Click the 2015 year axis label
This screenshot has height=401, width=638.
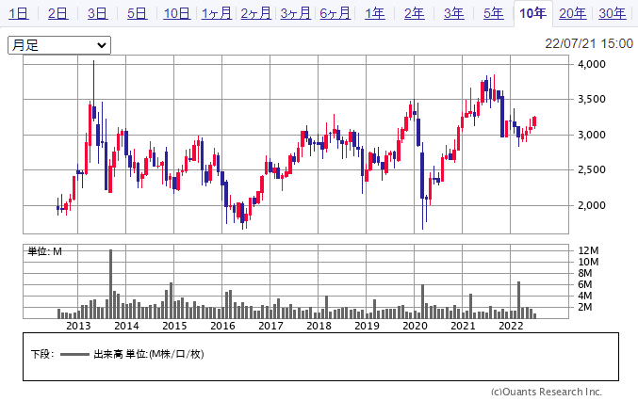(x=174, y=326)
